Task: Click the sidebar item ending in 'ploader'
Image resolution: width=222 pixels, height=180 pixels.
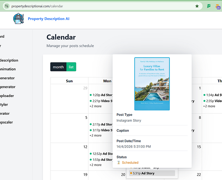Action: tap(7, 96)
